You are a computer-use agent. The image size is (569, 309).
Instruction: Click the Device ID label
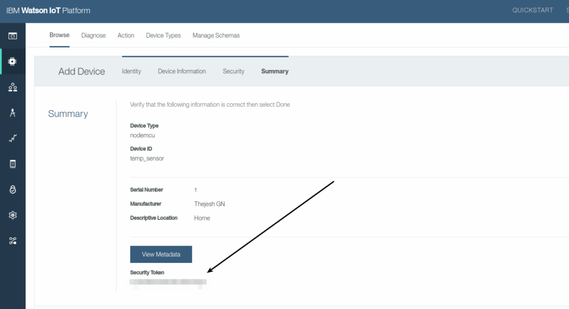(141, 148)
